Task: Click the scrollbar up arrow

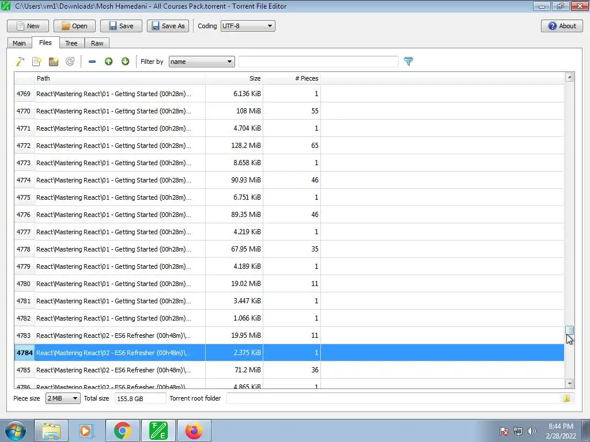Action: [x=570, y=77]
